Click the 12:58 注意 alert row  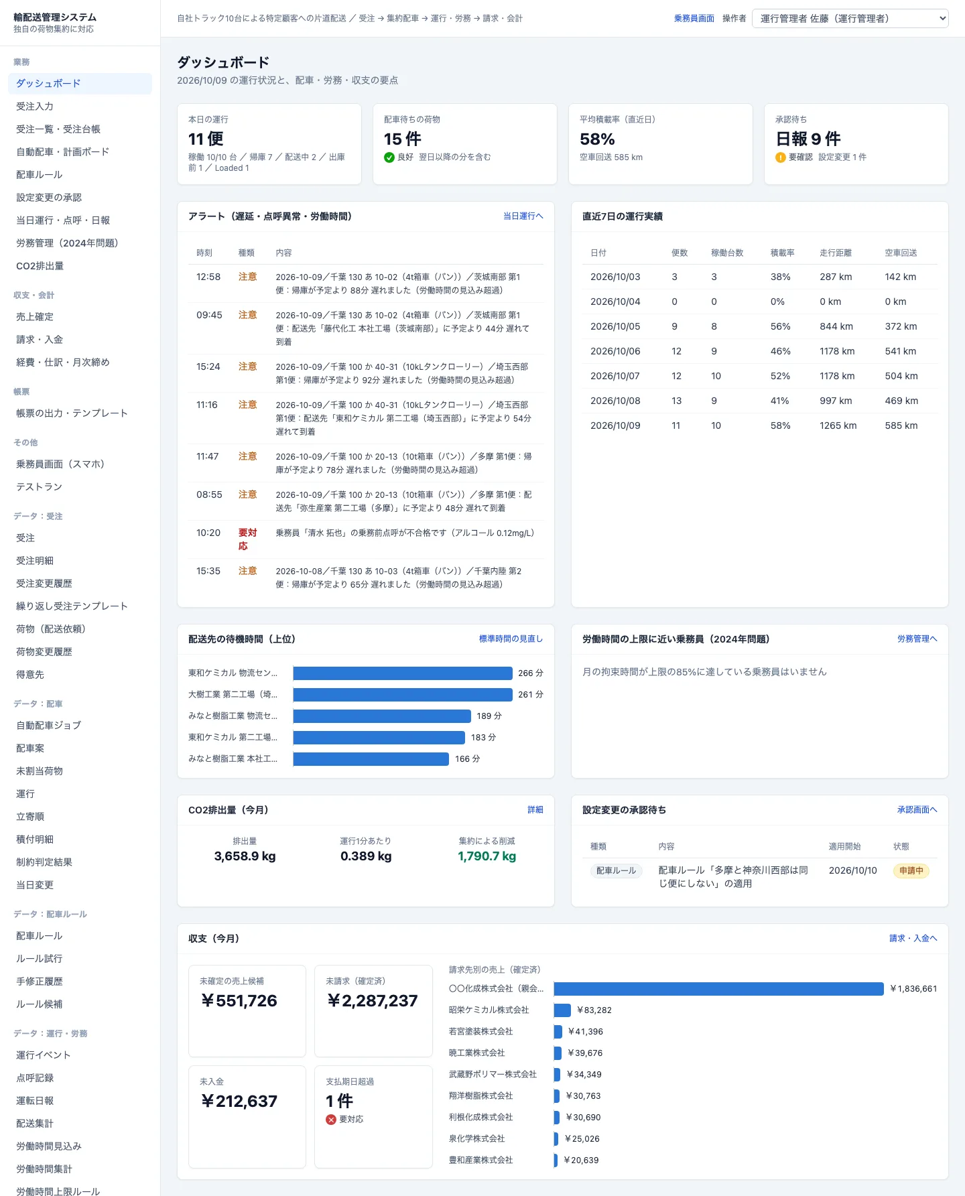point(366,283)
